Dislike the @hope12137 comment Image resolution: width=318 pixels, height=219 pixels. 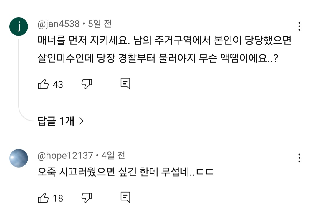pos(87,198)
